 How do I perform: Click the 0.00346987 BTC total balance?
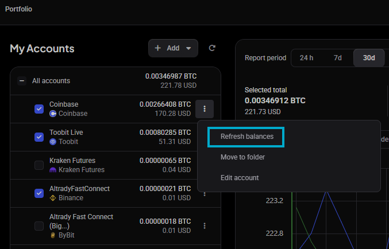point(171,76)
